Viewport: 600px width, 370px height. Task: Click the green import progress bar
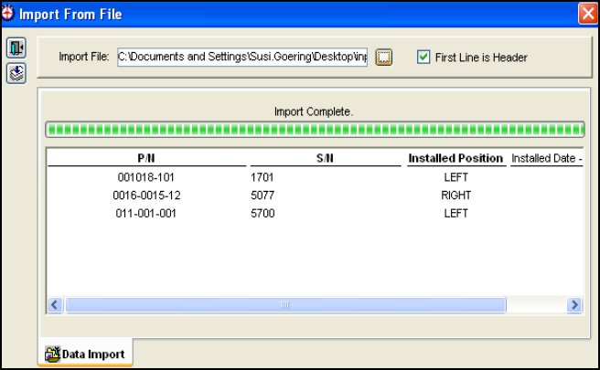tap(315, 130)
